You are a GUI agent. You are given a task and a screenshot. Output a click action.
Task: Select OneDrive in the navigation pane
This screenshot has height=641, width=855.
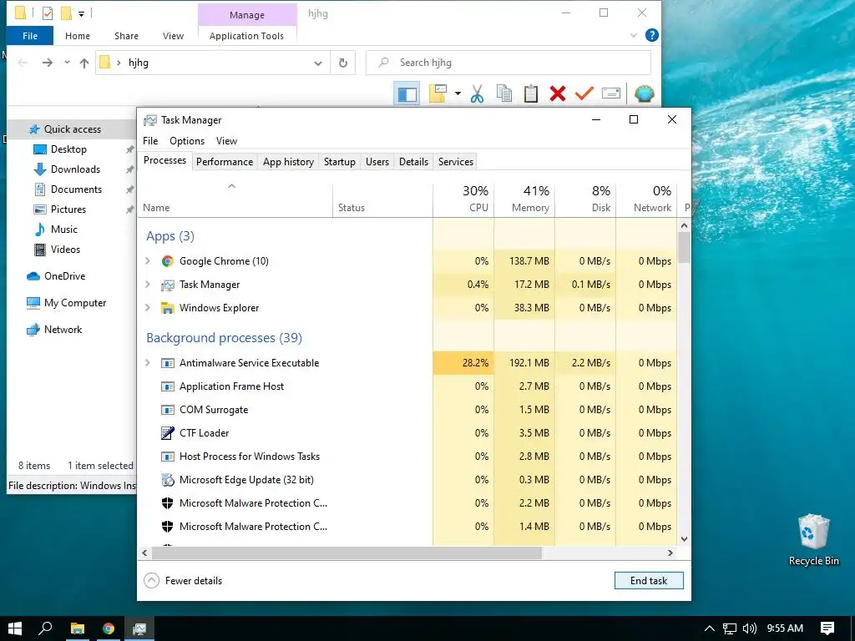64,276
